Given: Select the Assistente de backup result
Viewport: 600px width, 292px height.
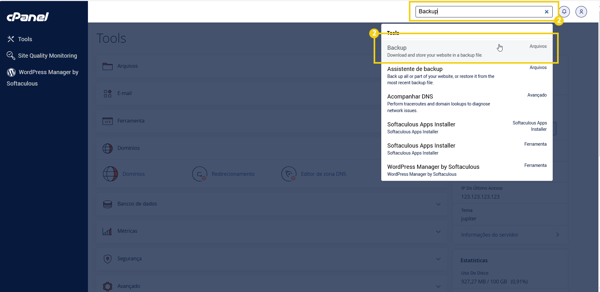Looking at the screenshot, I should click(x=467, y=75).
